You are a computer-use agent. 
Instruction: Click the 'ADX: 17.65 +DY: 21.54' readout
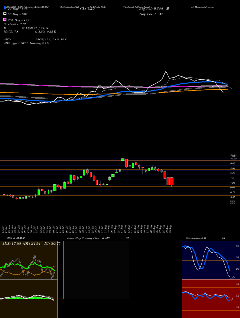[x=21, y=244]
